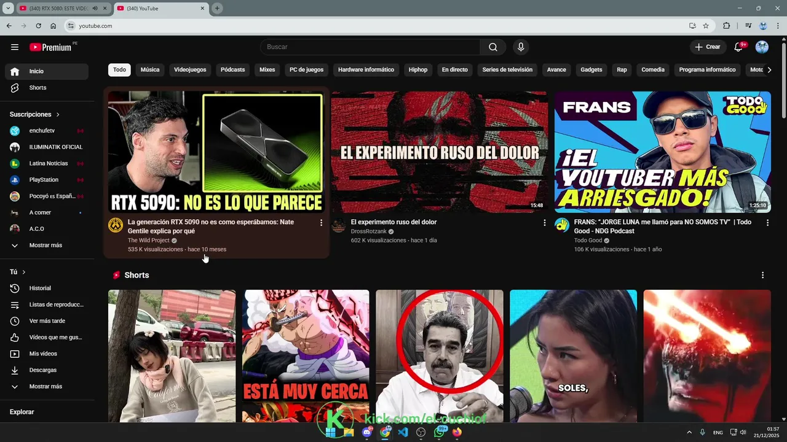Image resolution: width=787 pixels, height=442 pixels.
Task: Expand the Tú section chevron
Action: point(24,272)
